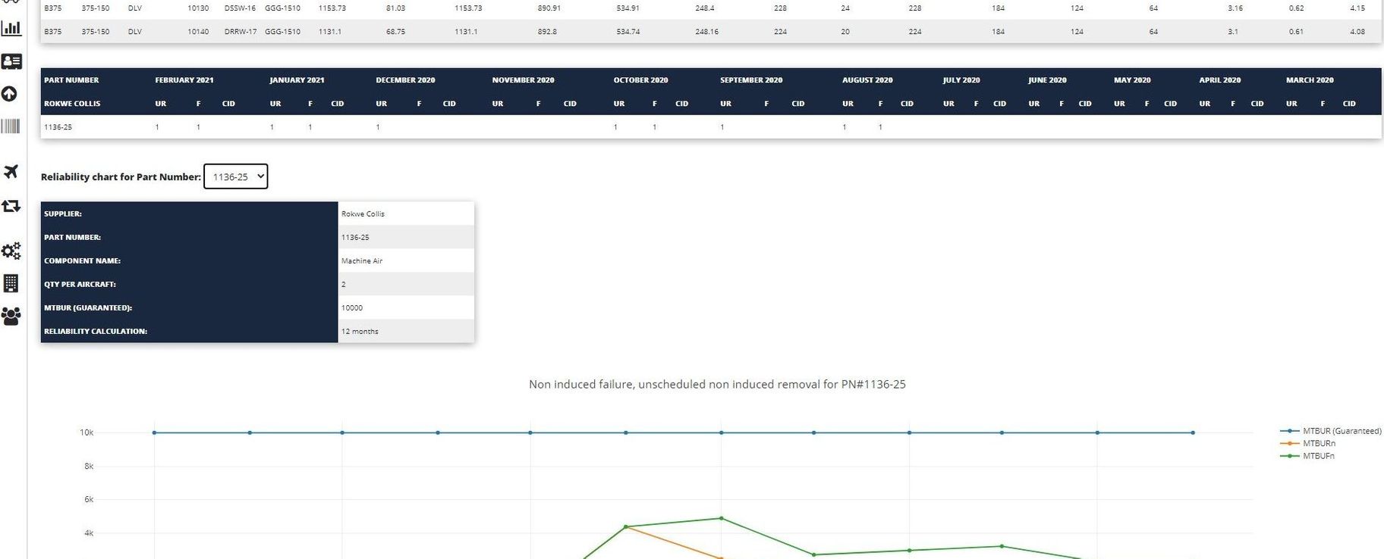Viewport: 1384px width, 559px height.
Task: Click the 890.91 cell in top table
Action: pos(549,8)
